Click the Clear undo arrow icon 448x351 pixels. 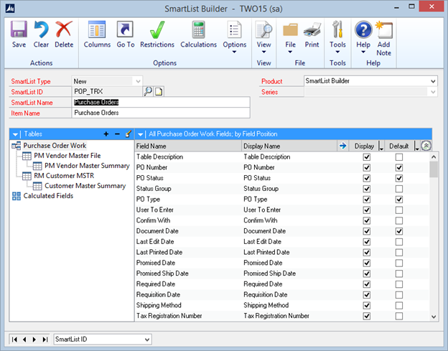pos(41,29)
